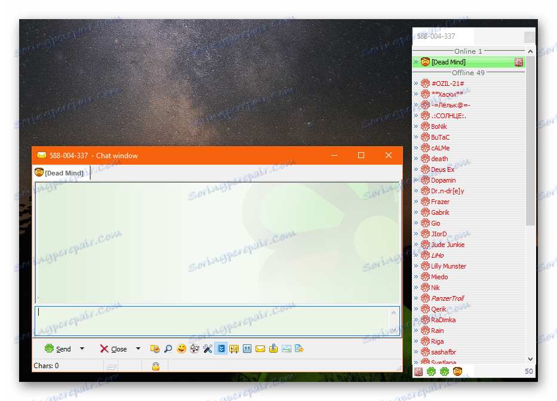The height and width of the screenshot is (401, 557).
Task: Click the RQ main menu icon below contact list
Action: 418,372
